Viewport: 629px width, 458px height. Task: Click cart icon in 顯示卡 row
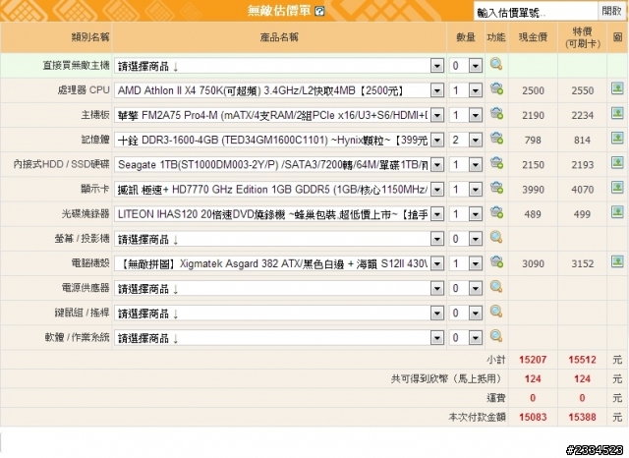coord(496,188)
